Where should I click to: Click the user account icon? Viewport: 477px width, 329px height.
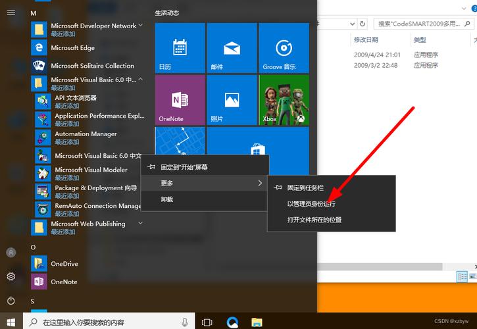(x=11, y=252)
